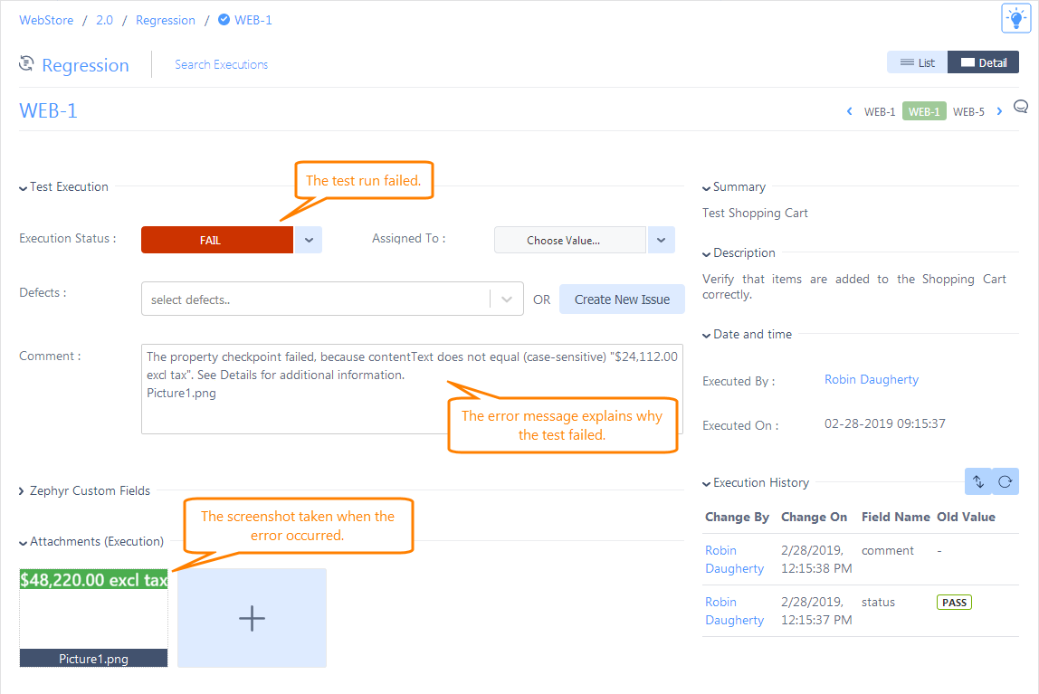This screenshot has height=694, width=1039.
Task: Go to previous execution with left arrow
Action: (x=849, y=110)
